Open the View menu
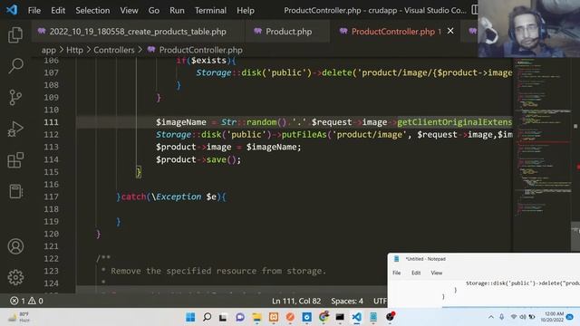Screen dimensions: 580x326 (129, 10)
